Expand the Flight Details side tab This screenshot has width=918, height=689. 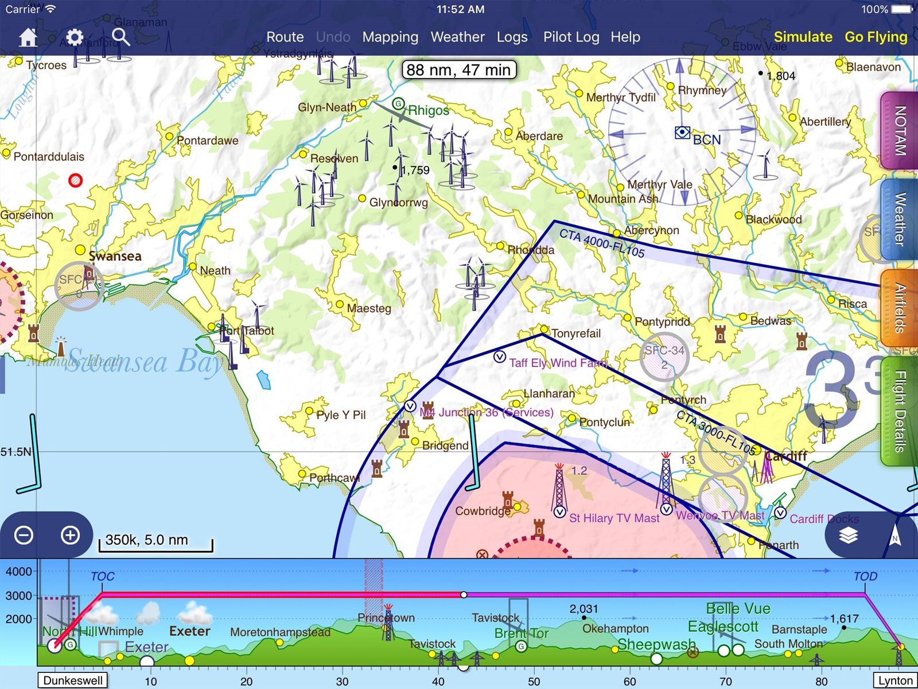coord(900,412)
